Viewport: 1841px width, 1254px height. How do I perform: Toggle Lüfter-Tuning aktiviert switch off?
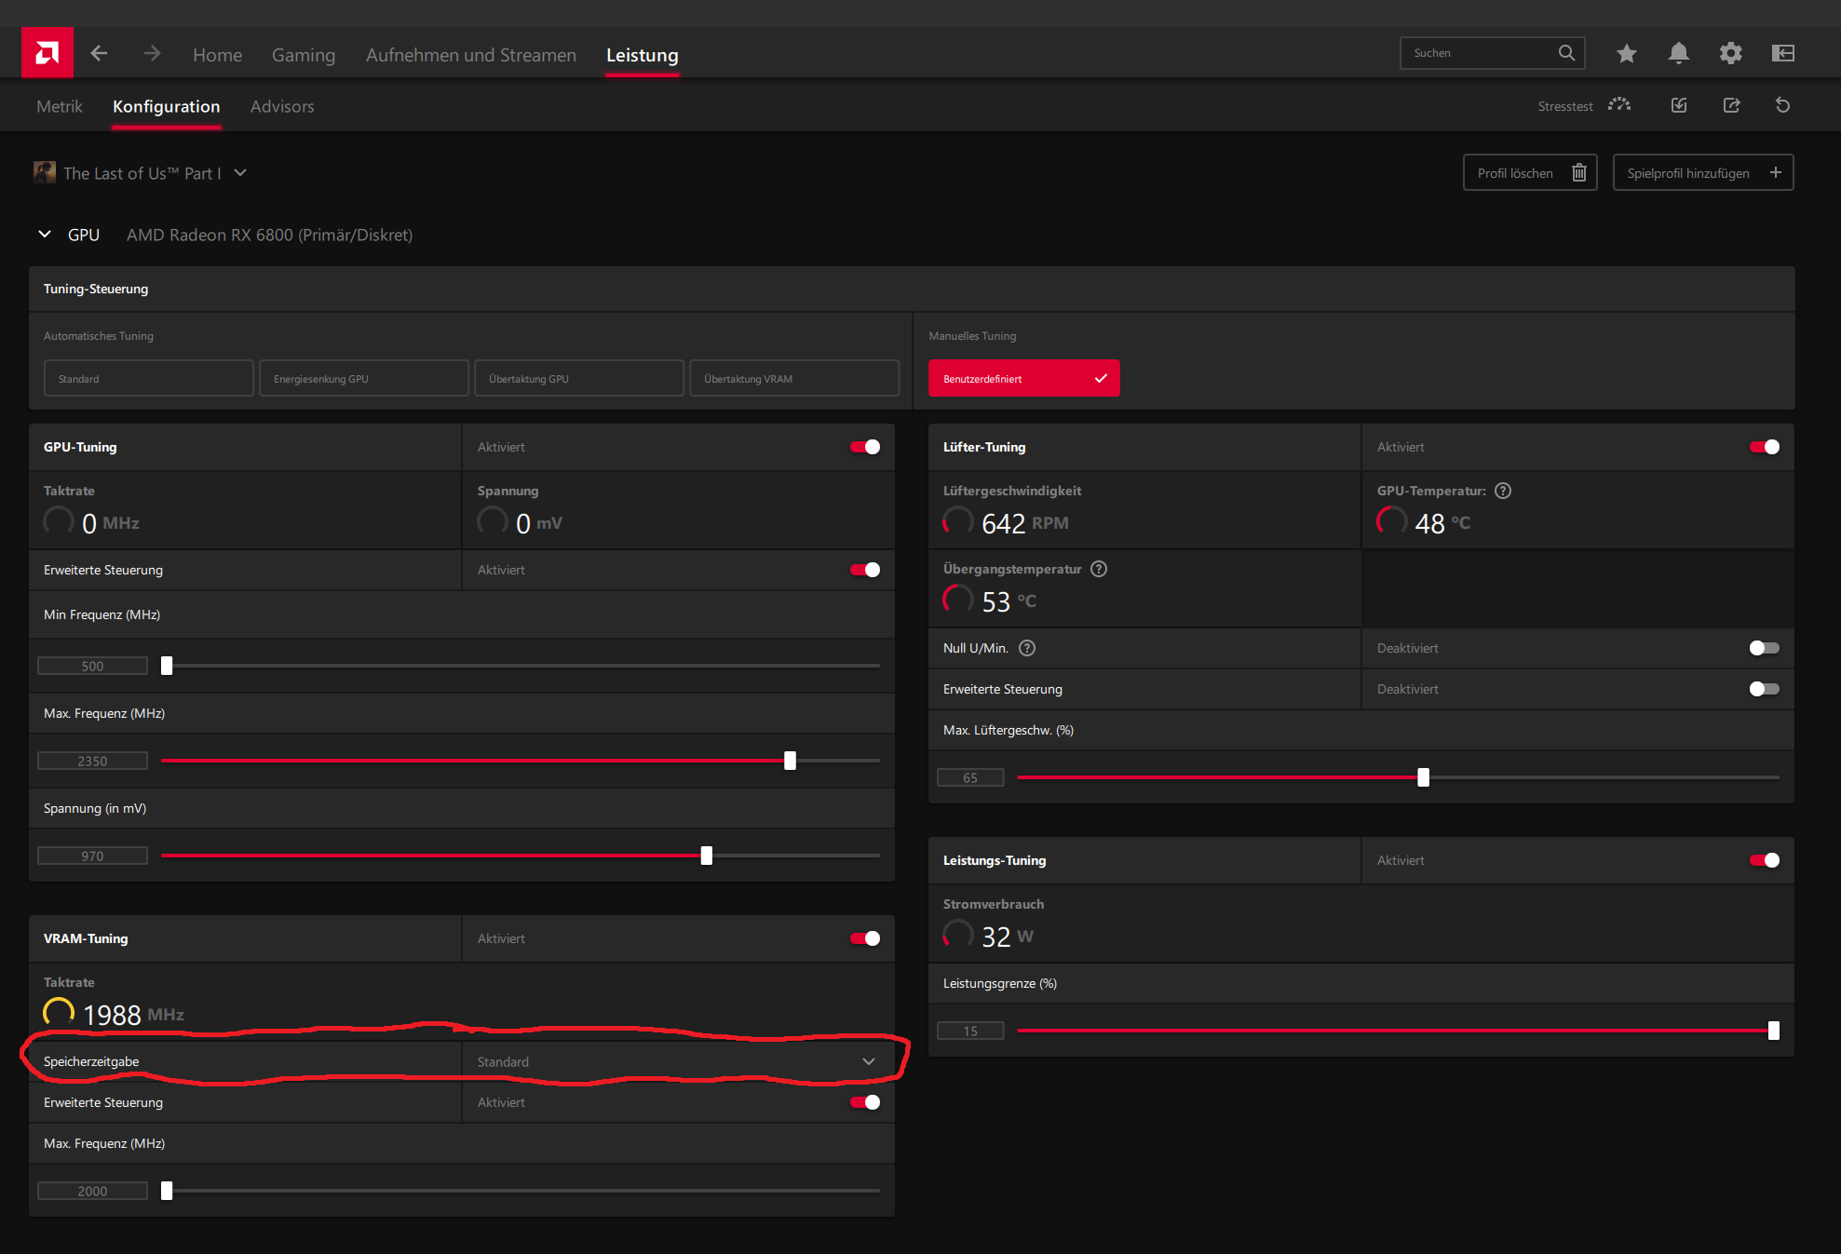pos(1766,446)
